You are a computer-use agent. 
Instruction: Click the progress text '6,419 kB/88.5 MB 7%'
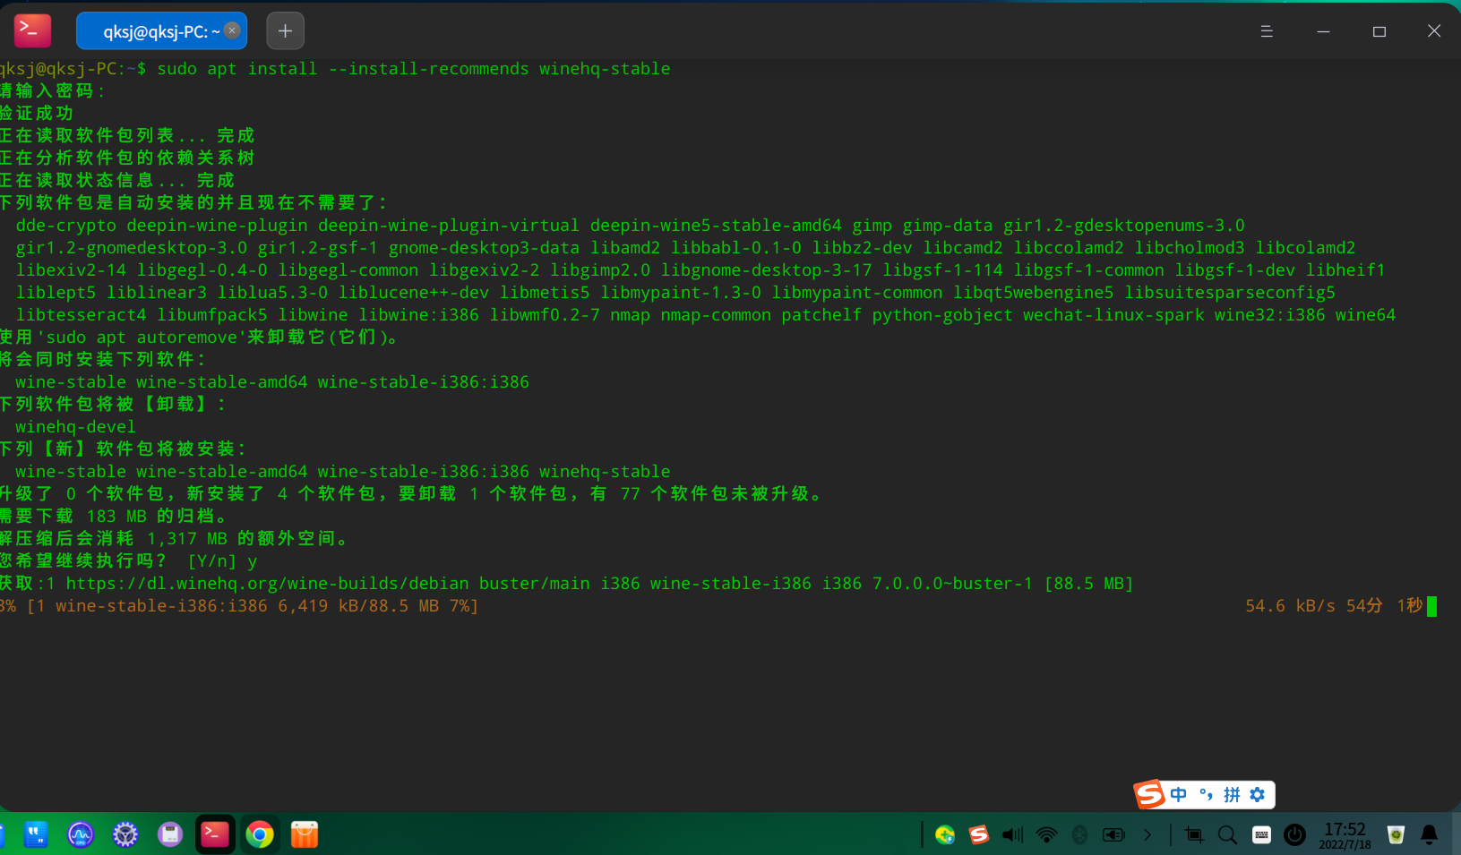click(378, 606)
